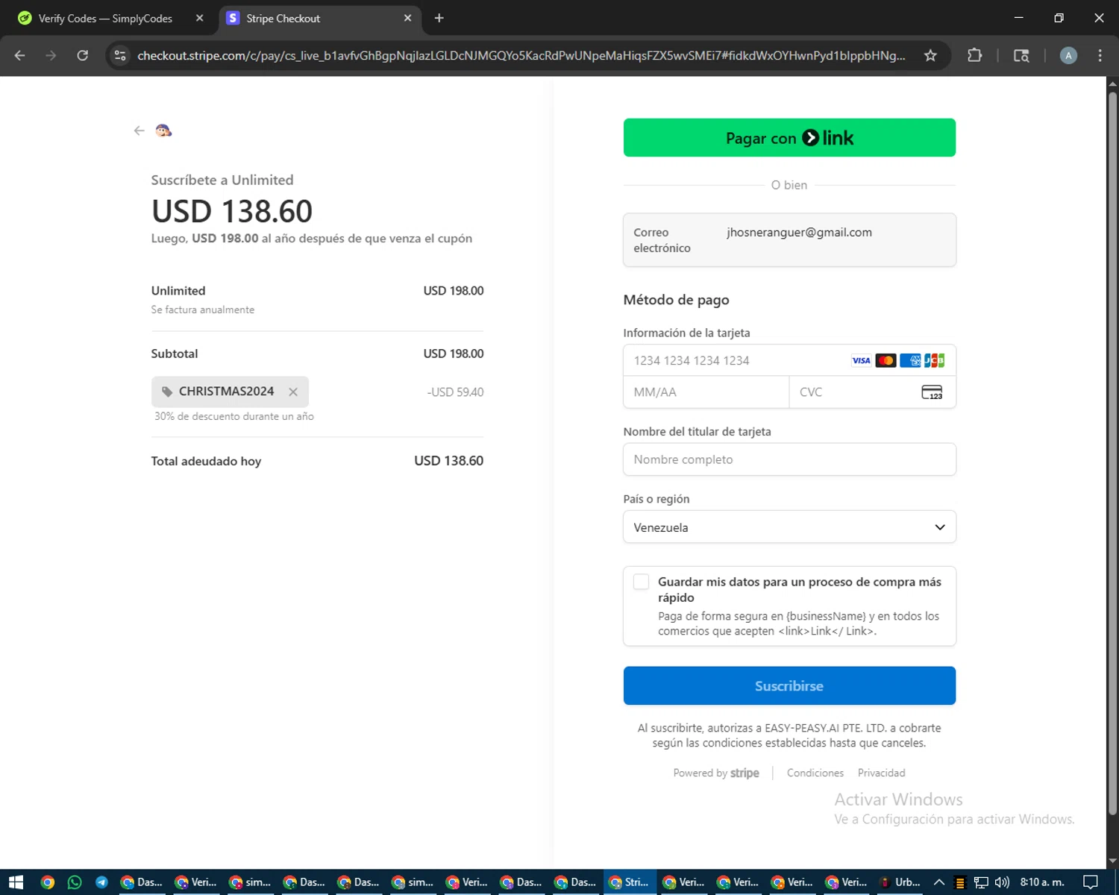Click the Mastercard logo

[886, 360]
